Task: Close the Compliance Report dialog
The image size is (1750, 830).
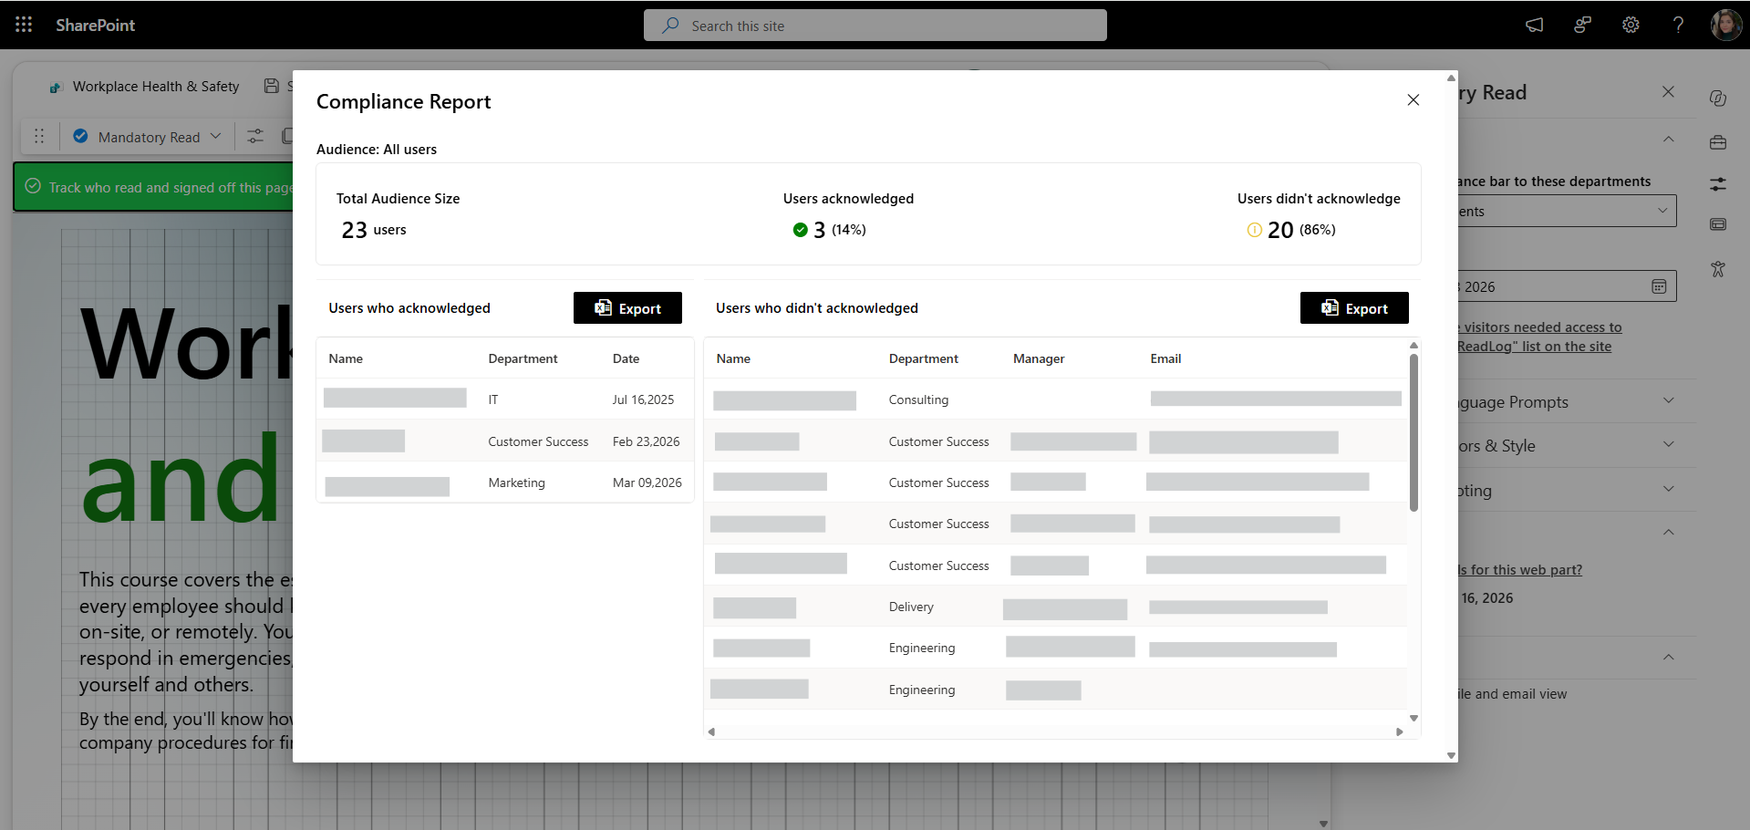Action: [x=1413, y=99]
